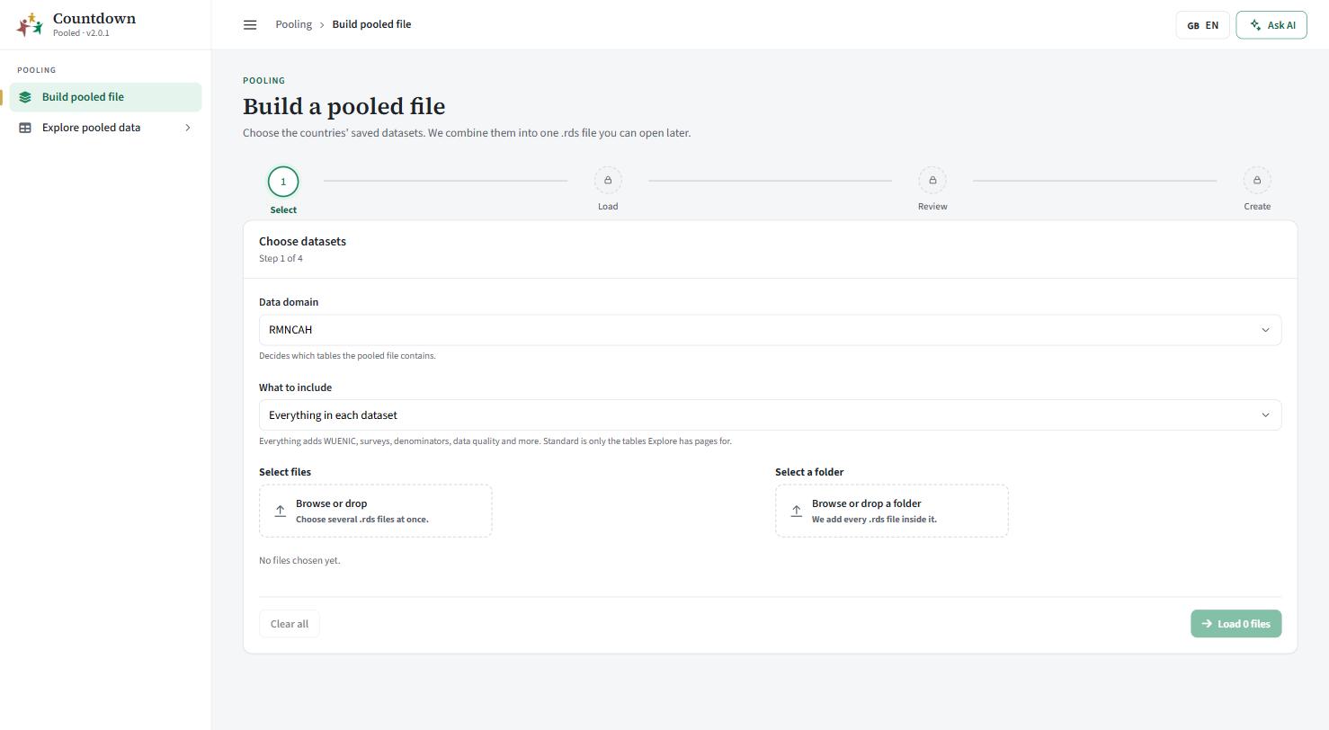Click the 'No files chosen yet.' text
This screenshot has height=730, width=1329.
coord(299,560)
